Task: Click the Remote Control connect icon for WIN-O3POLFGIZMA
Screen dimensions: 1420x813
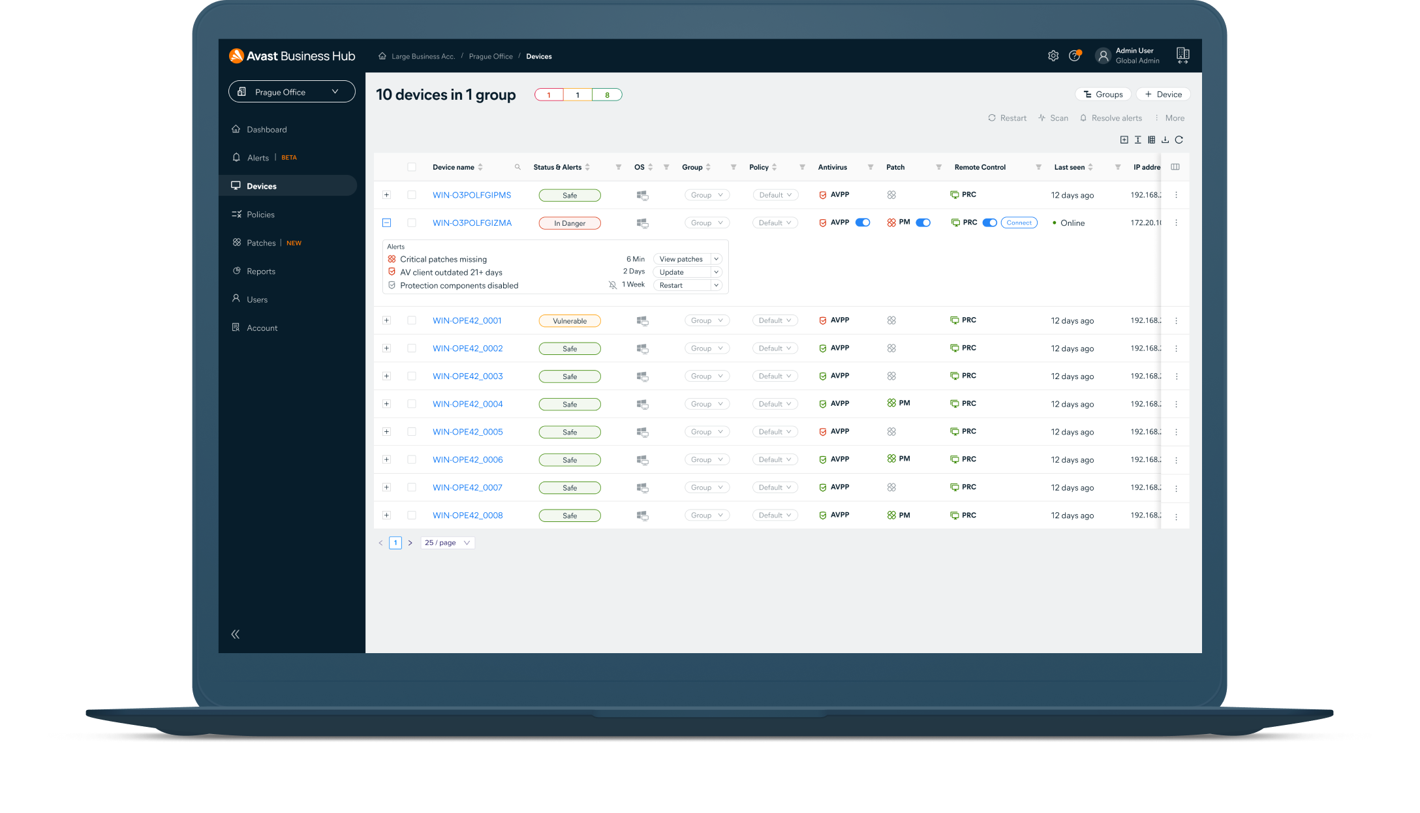Action: [1017, 222]
